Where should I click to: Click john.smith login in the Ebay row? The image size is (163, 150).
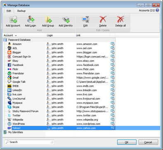(57, 61)
